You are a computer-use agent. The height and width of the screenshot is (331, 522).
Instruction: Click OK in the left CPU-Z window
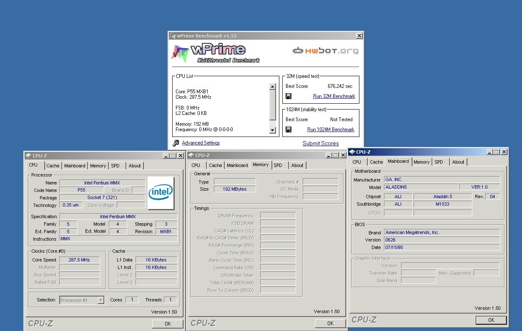click(168, 324)
